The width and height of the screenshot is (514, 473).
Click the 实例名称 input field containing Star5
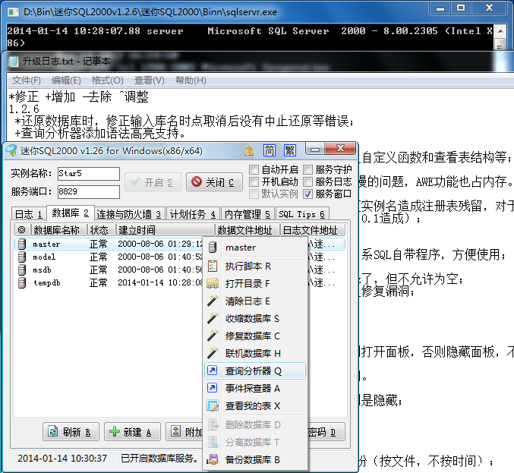pyautogui.click(x=89, y=173)
